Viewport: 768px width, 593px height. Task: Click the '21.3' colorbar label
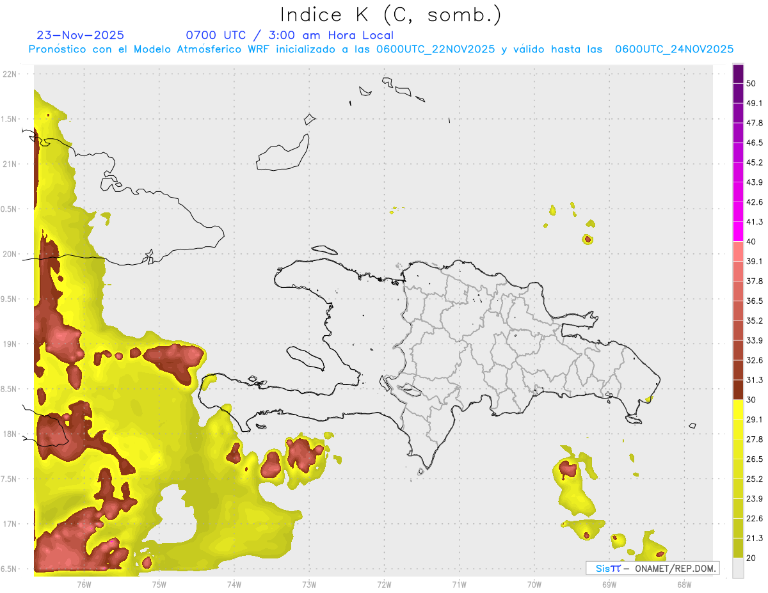[x=755, y=539]
